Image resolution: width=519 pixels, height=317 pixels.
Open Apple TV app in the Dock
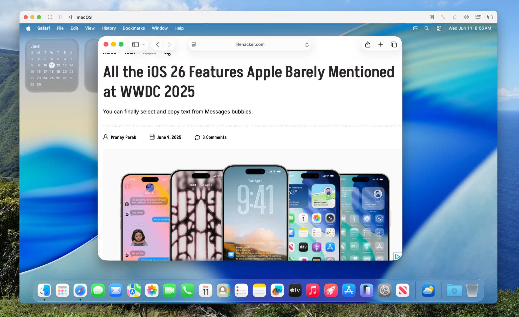click(x=295, y=290)
